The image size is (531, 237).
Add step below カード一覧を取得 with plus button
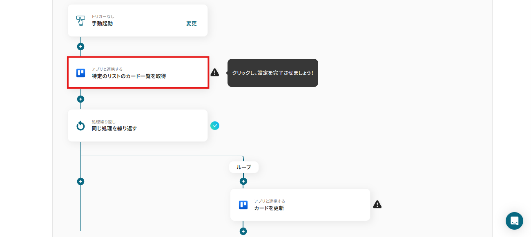tap(81, 99)
